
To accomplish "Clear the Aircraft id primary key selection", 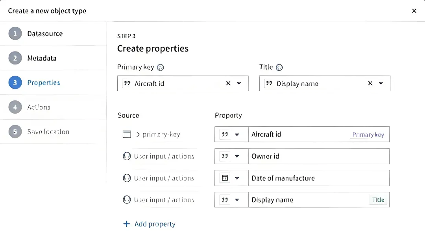I will pos(228,83).
